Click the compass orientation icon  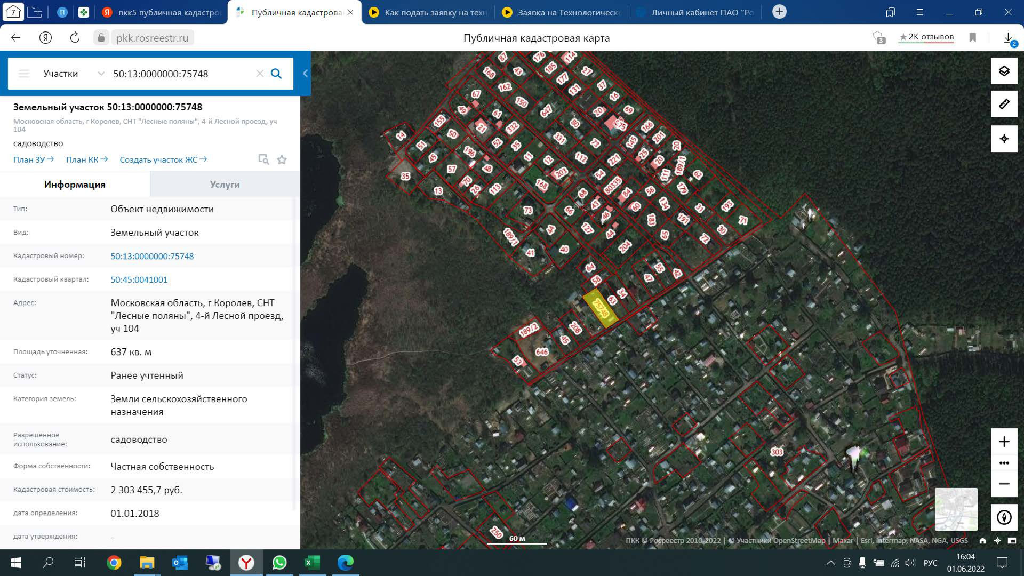tap(1004, 517)
